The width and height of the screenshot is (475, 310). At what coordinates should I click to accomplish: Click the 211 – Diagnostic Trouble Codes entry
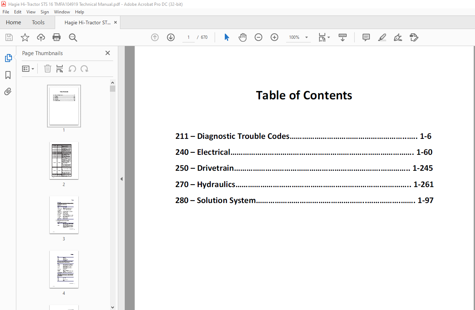pyautogui.click(x=303, y=136)
